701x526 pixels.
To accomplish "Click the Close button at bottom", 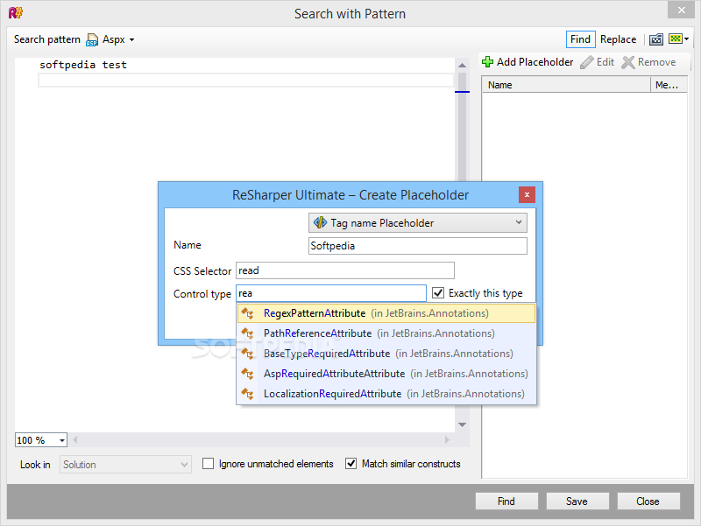I will (x=648, y=501).
